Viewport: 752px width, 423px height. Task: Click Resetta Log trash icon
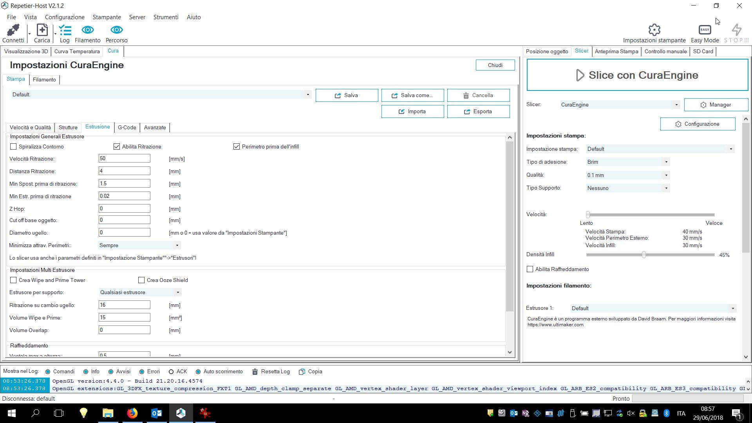255,372
